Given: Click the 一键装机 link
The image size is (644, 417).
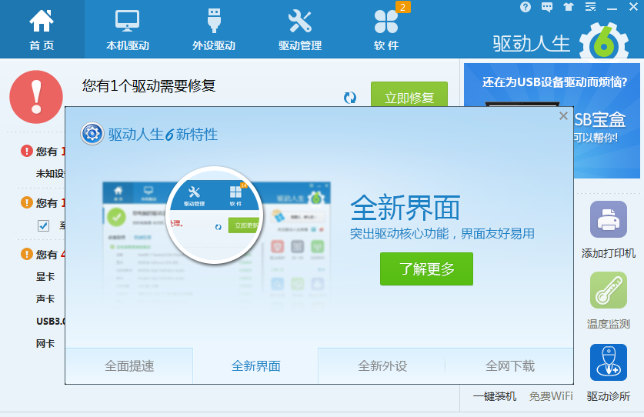Looking at the screenshot, I should (495, 396).
